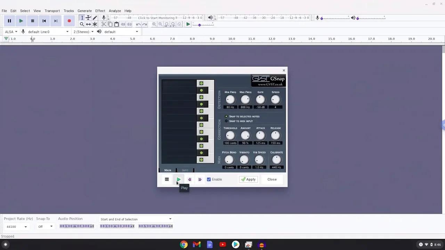Open the Effect menu
This screenshot has width=445, height=250.
click(100, 11)
